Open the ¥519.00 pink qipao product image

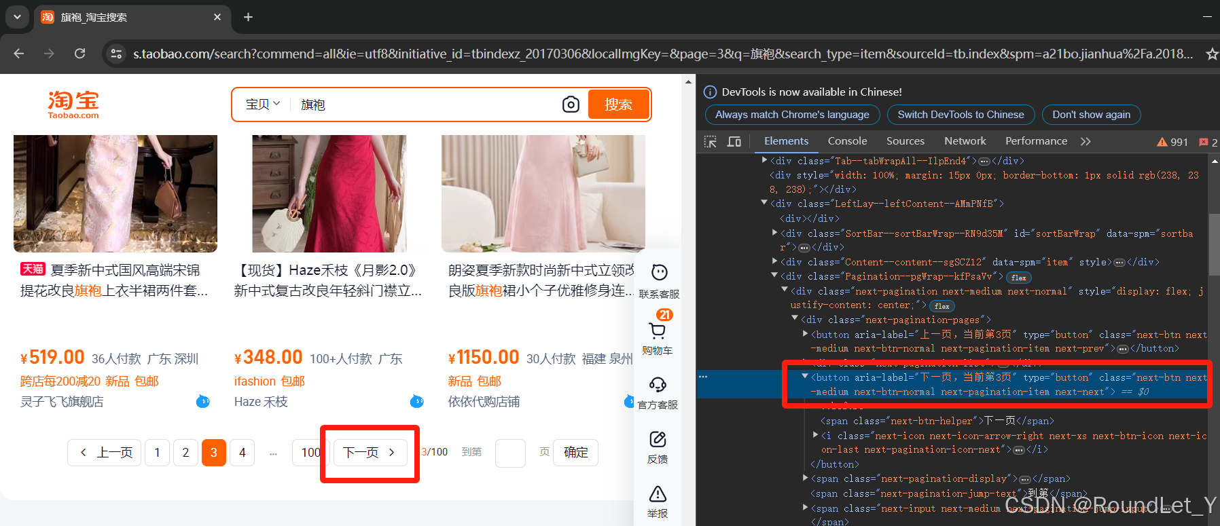coord(115,193)
